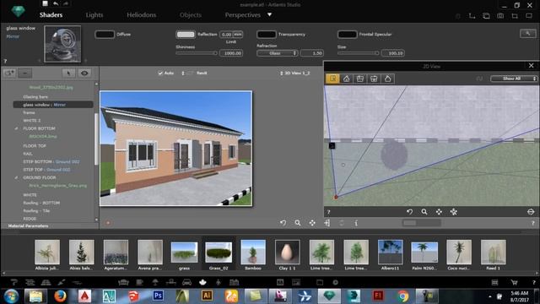Screen dimensions: 540x304
Task: Click the Frontal Specular color swatch
Action: tap(347, 35)
